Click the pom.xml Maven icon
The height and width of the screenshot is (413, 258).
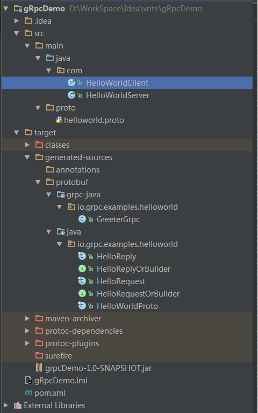[28, 393]
